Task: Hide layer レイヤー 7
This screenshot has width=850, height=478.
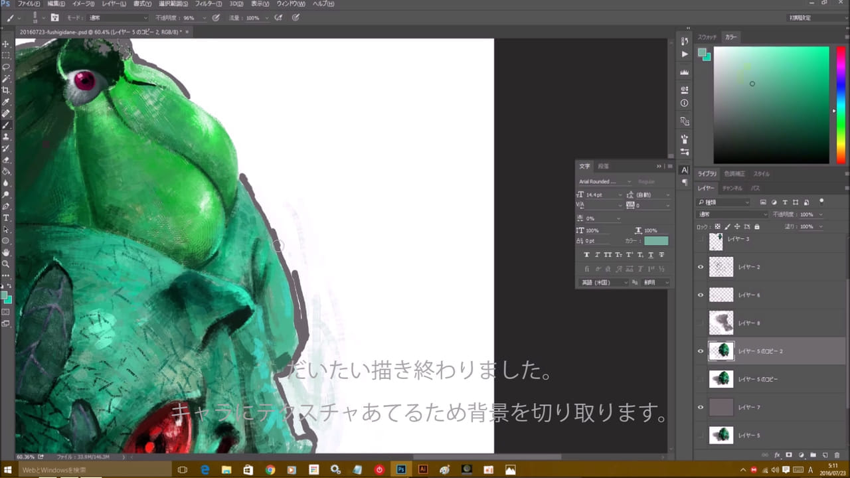Action: tap(700, 407)
